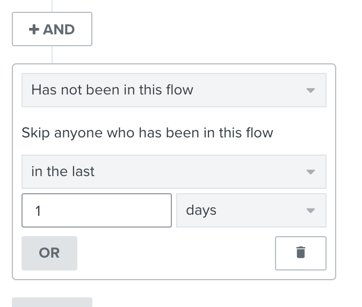Focus the number field containing 1
This screenshot has width=362, height=307.
(97, 210)
